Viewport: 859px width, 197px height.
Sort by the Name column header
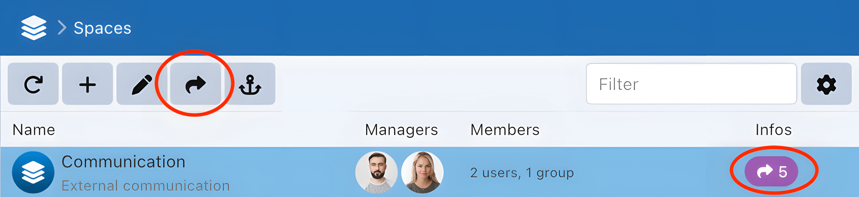pos(34,130)
